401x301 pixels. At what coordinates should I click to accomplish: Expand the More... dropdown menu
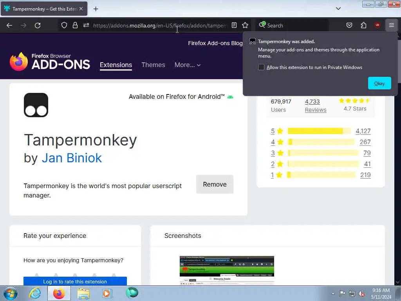(188, 65)
